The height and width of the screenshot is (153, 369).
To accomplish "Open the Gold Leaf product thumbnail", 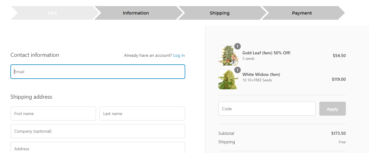I will [x=228, y=56].
